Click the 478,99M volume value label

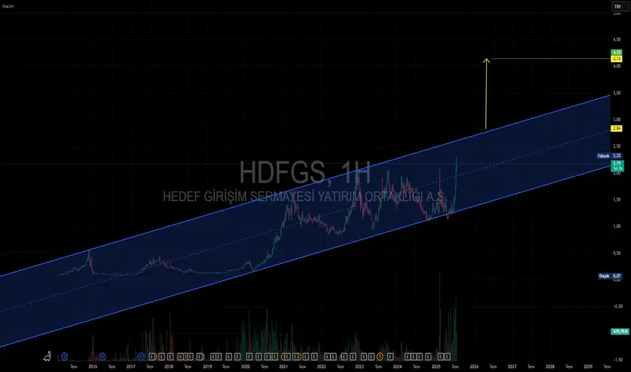coord(619,331)
